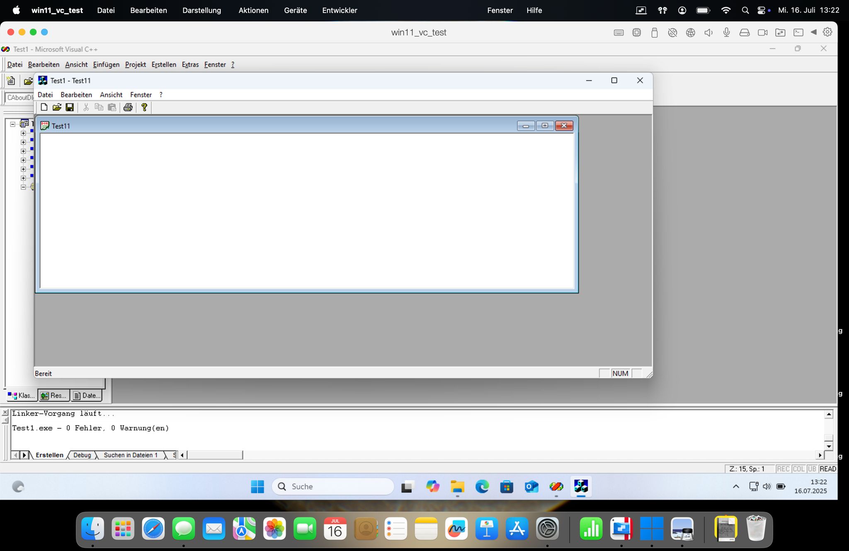Click the Task View taskbar button
The height and width of the screenshot is (551, 849).
coord(408,486)
